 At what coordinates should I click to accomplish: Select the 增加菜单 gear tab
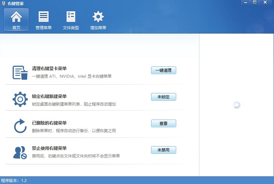pyautogui.click(x=98, y=20)
